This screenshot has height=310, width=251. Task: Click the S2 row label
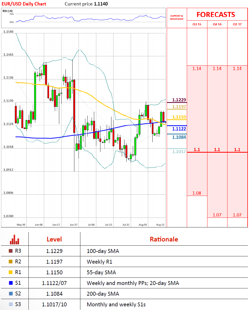pos(18,294)
